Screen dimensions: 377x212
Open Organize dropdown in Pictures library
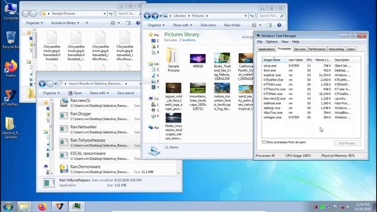pos(156,25)
